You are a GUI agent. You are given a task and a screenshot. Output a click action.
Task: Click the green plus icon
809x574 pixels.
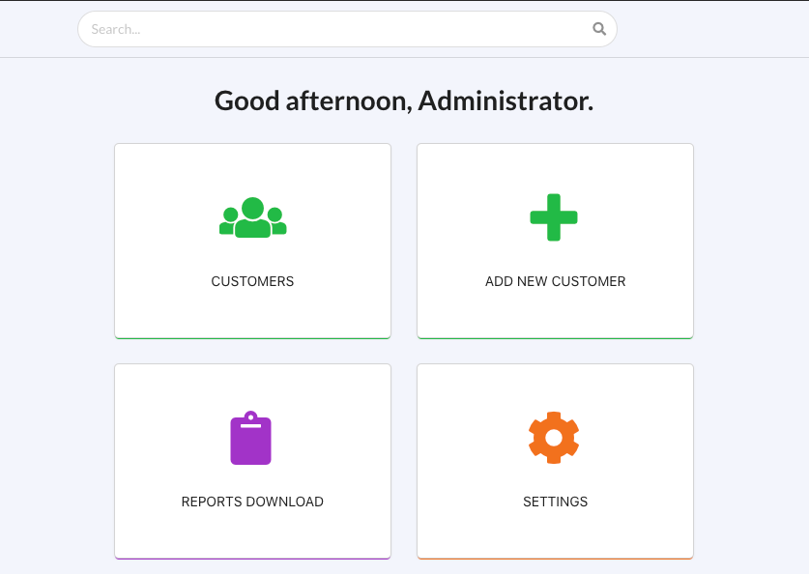pos(554,217)
